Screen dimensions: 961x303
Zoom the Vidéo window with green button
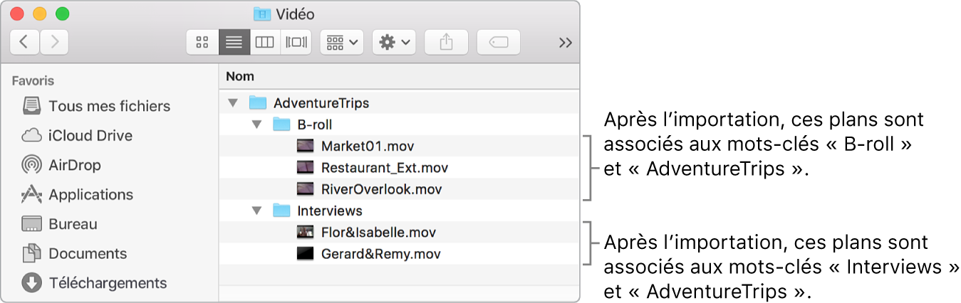(63, 14)
